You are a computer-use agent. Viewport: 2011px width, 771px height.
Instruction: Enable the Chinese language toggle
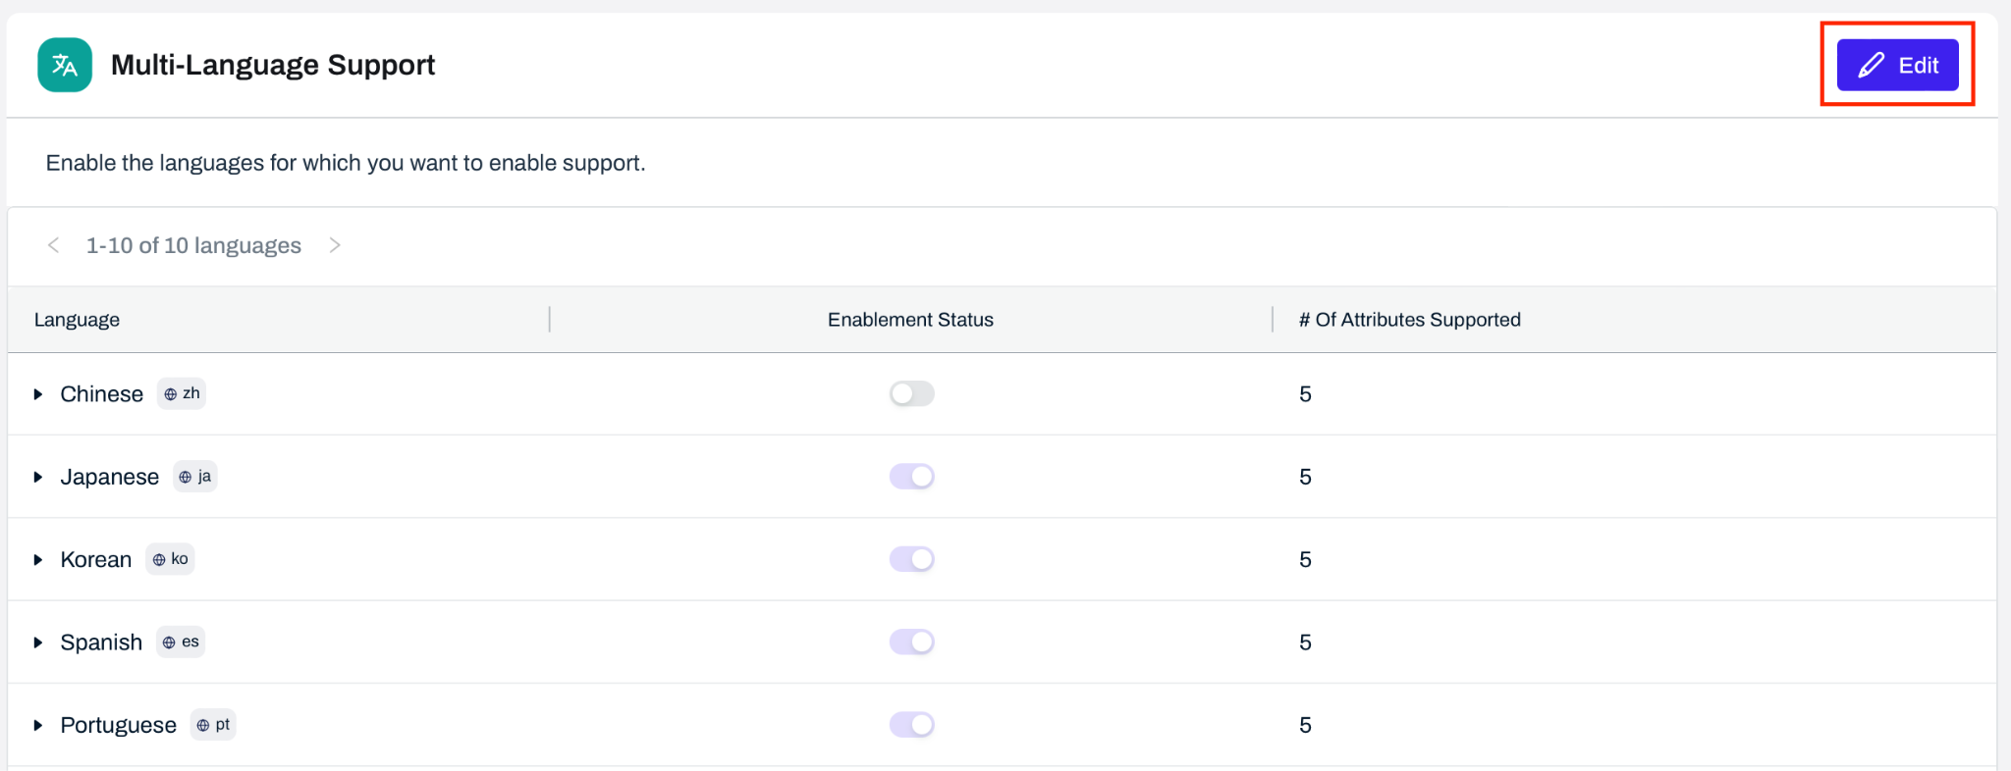(x=911, y=394)
